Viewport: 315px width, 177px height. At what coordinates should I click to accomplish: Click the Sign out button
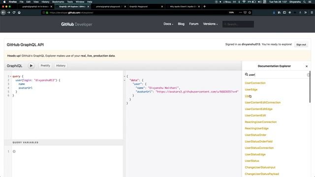point(301,45)
